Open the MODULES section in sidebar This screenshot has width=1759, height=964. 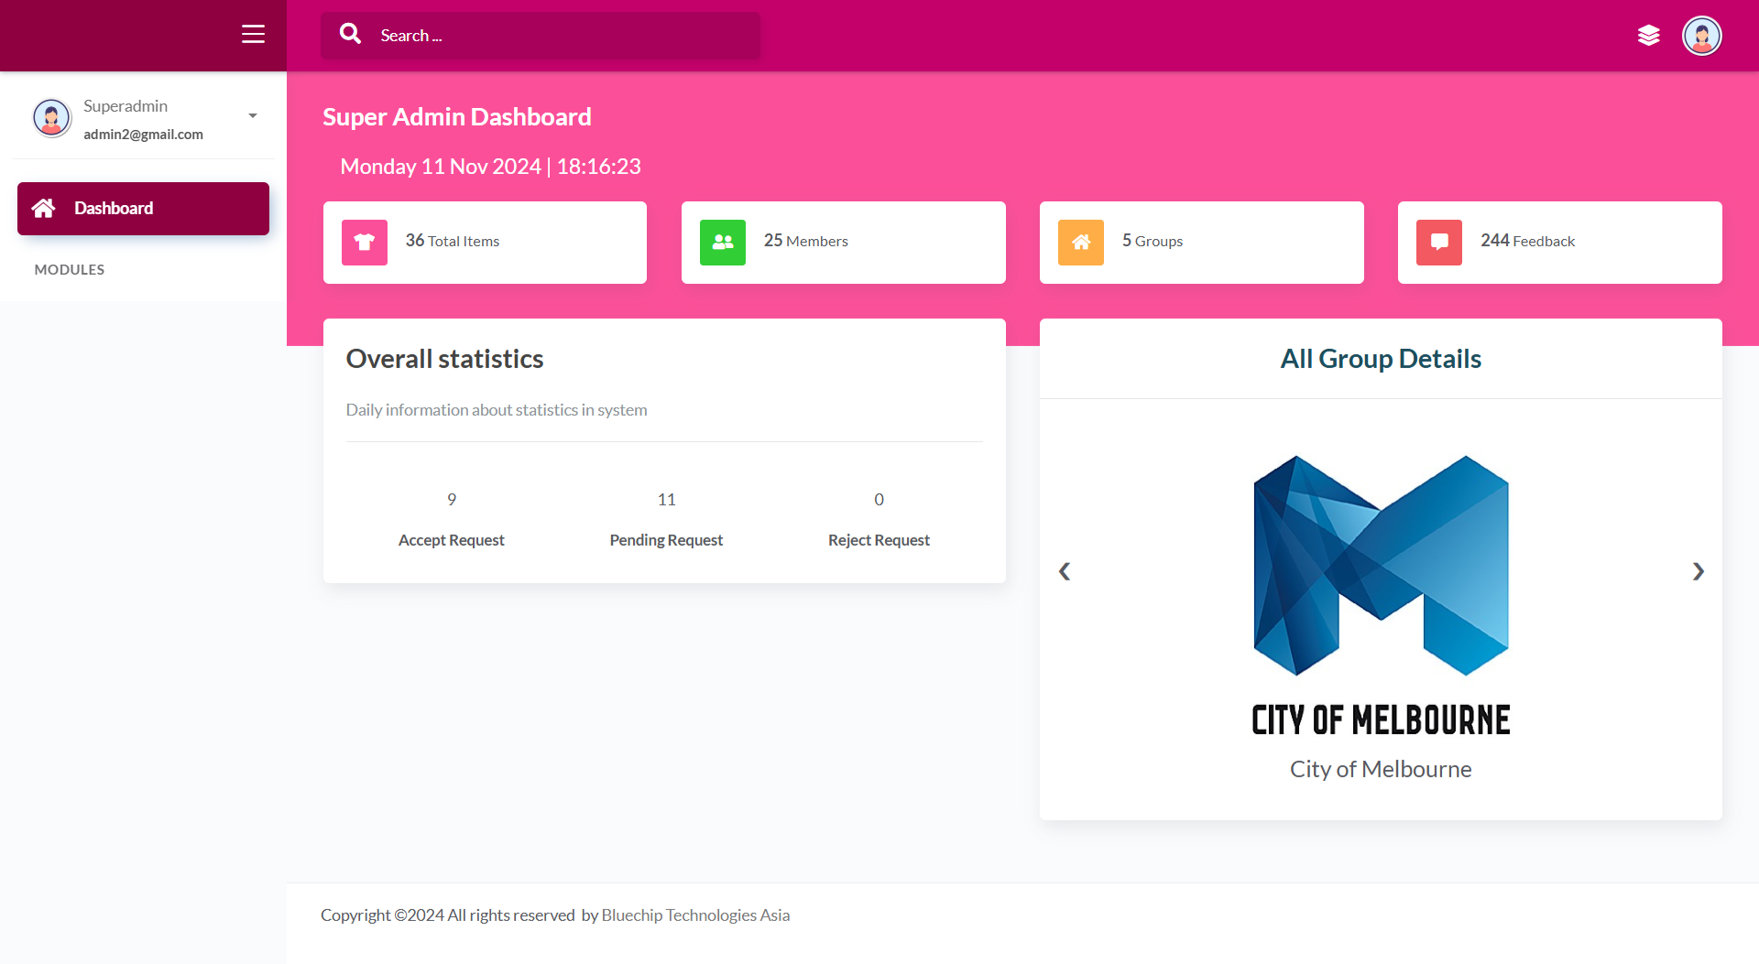70,269
